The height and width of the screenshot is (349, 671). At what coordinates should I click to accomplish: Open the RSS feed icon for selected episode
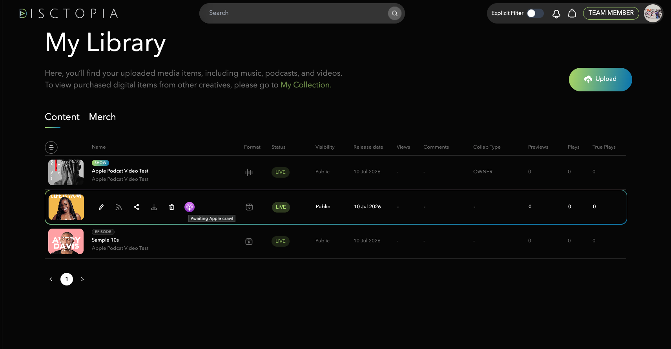click(x=119, y=207)
